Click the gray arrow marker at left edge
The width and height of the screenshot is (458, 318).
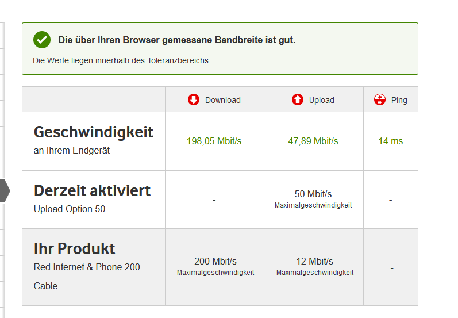(x=5, y=191)
